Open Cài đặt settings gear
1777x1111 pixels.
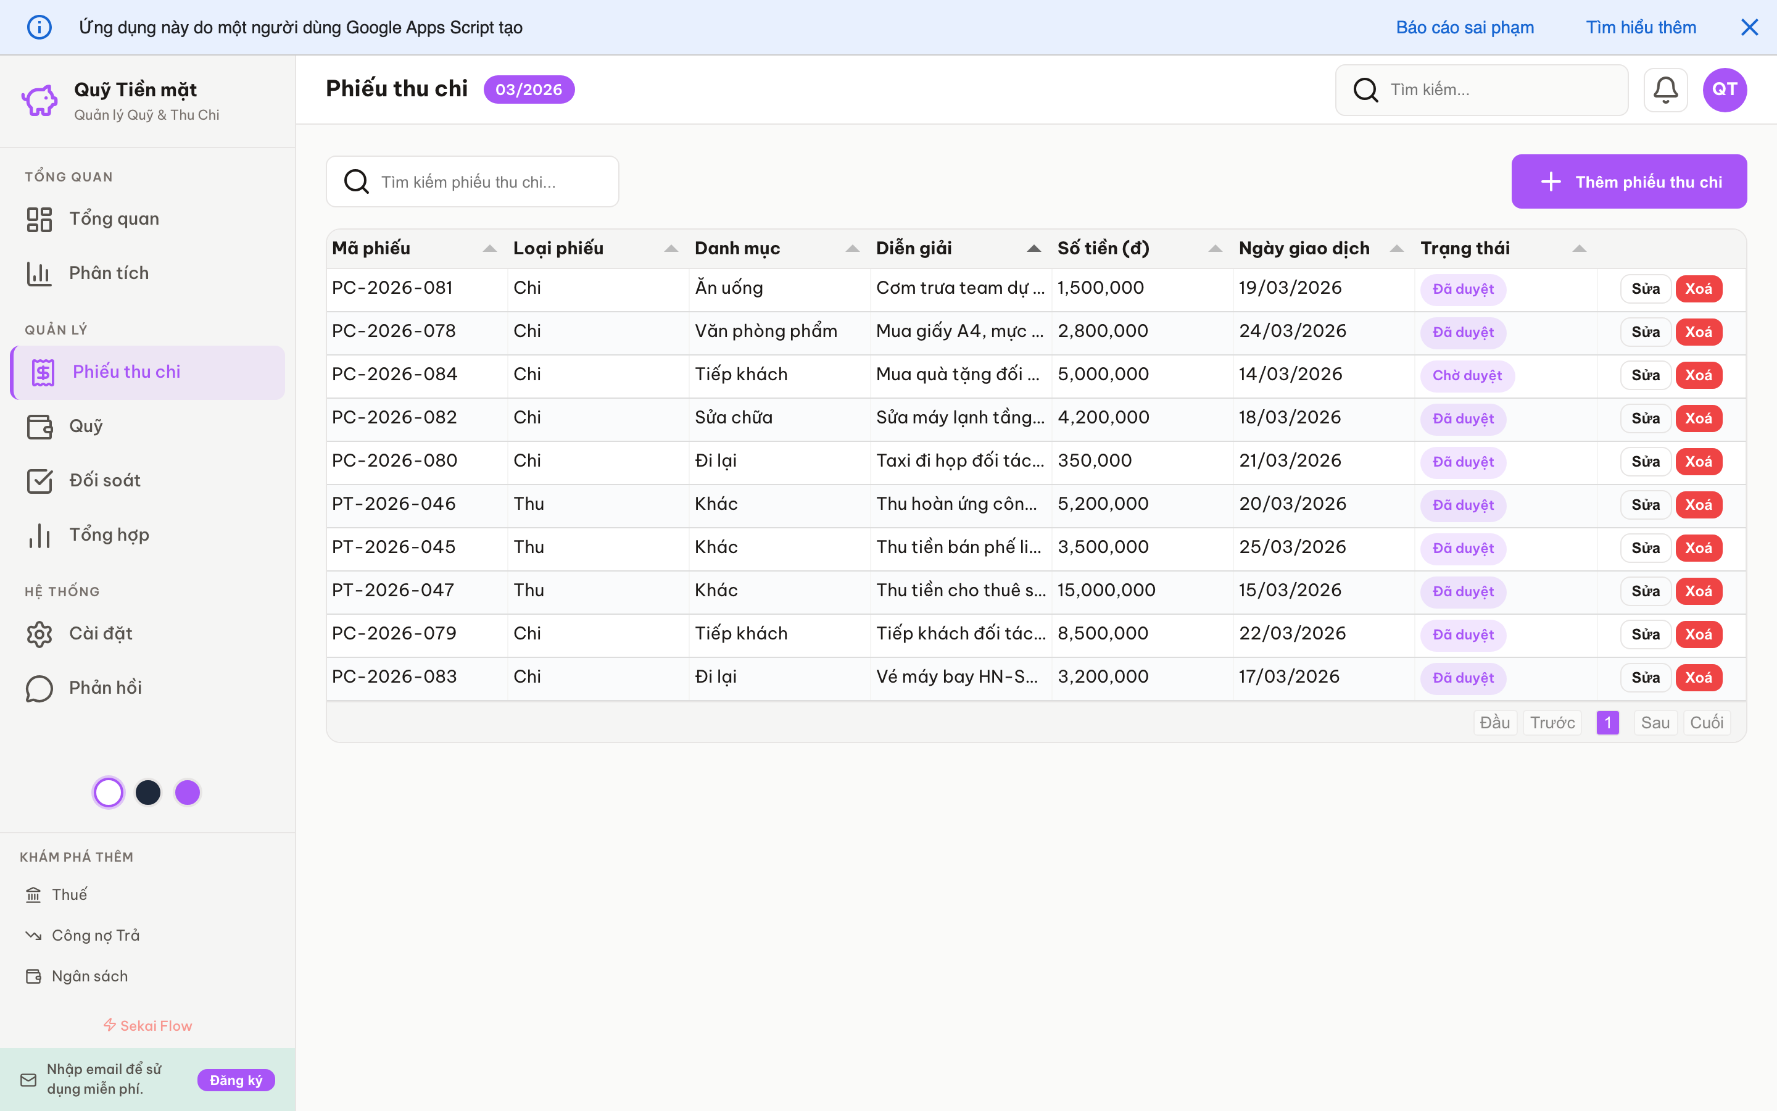[x=39, y=633]
